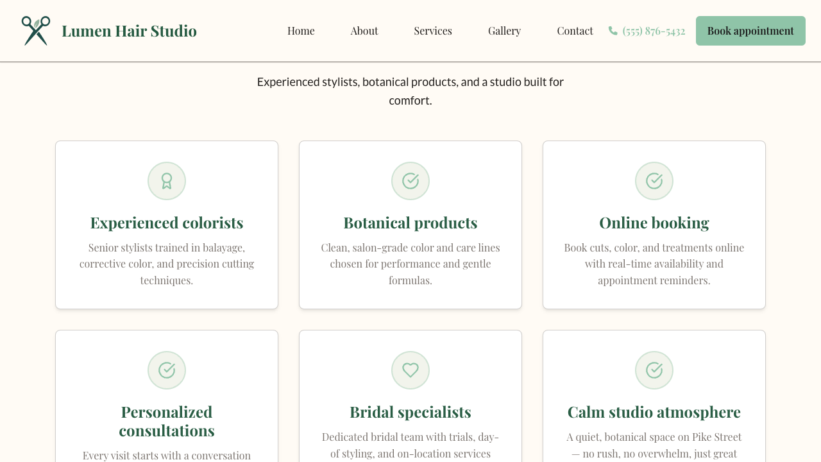Open the Home menu item
Screen dimensions: 821x462
[301, 31]
